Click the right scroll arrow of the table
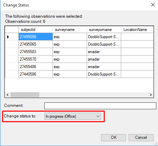Viewport: 158px width, 146px height. tap(151, 95)
